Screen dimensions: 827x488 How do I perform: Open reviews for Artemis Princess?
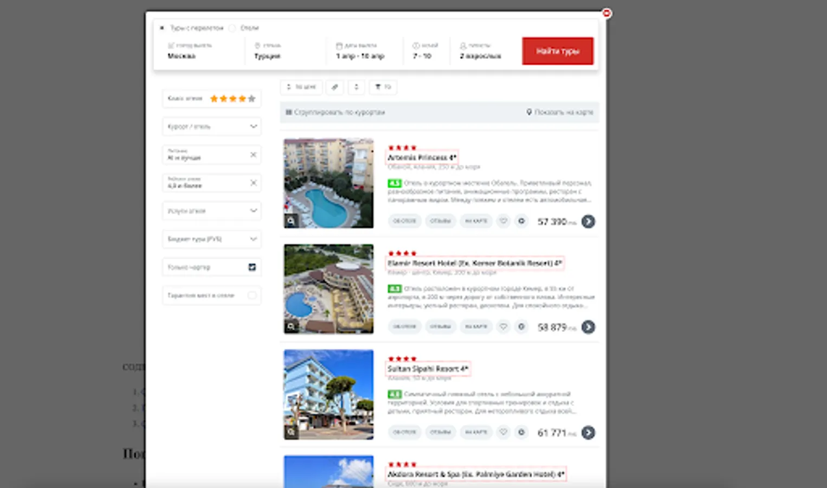click(x=440, y=221)
